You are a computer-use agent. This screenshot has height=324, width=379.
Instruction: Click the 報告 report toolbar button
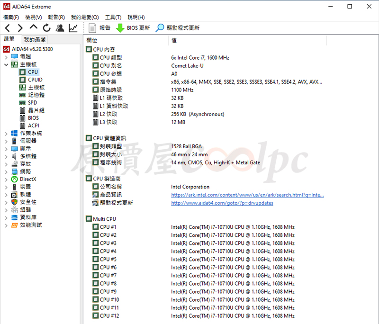[x=99, y=28]
